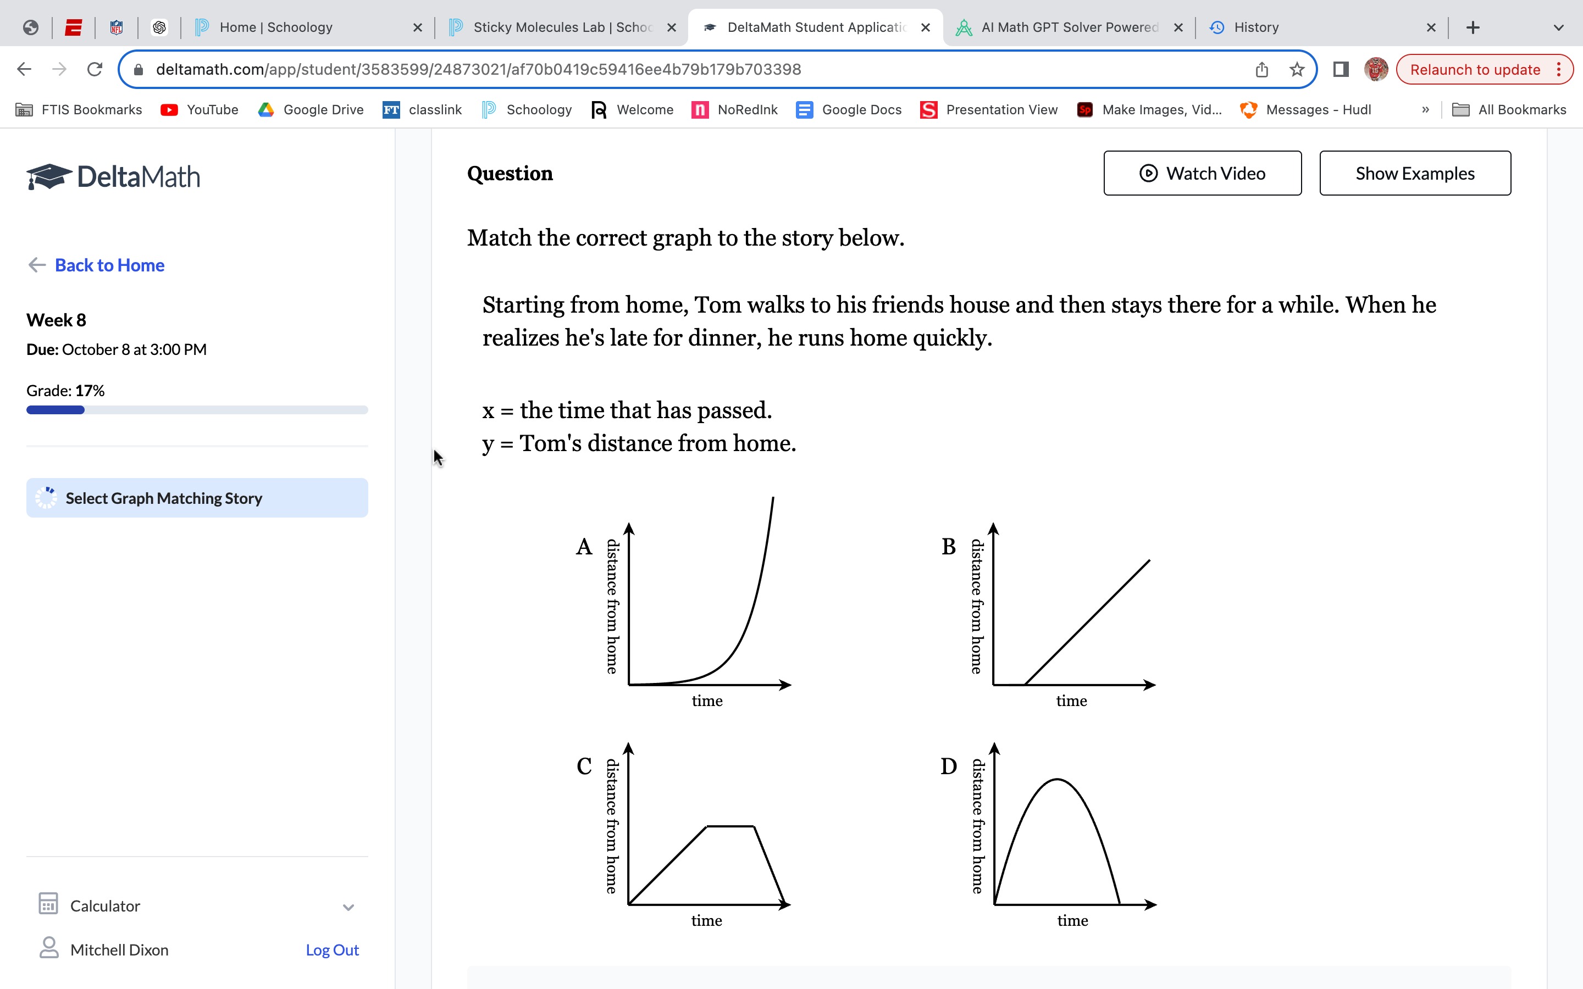Screen dimensions: 1583x989
Task: Click the DeltaMath logo
Action: pos(113,176)
